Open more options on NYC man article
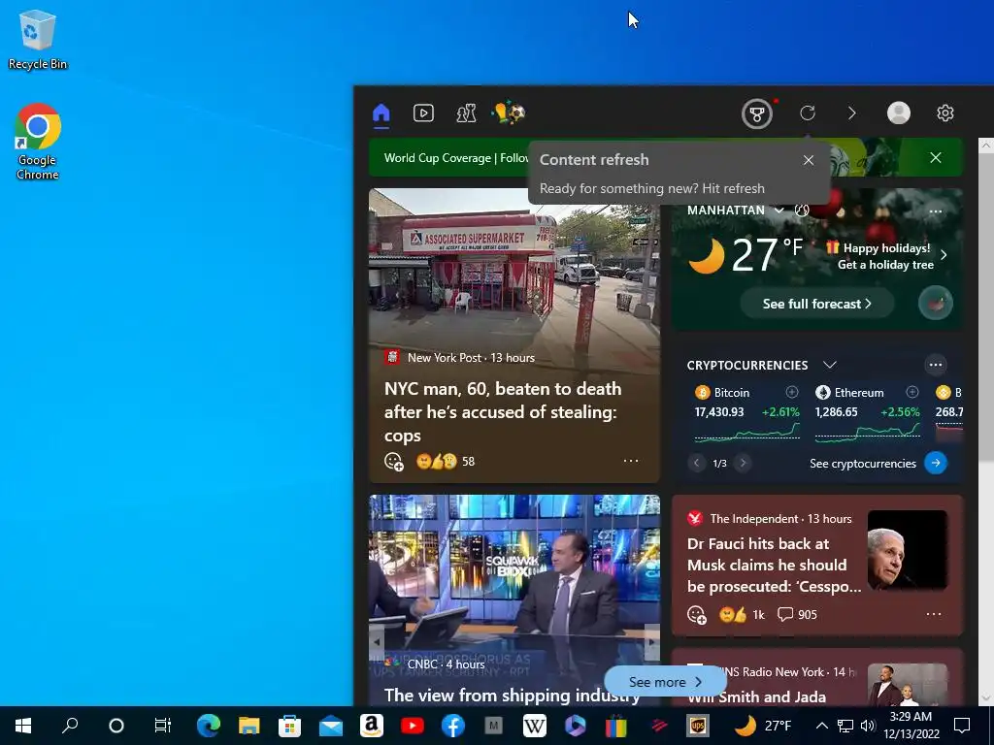 tap(631, 461)
